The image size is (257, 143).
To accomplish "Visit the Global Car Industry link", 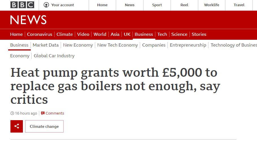I will [54, 56].
